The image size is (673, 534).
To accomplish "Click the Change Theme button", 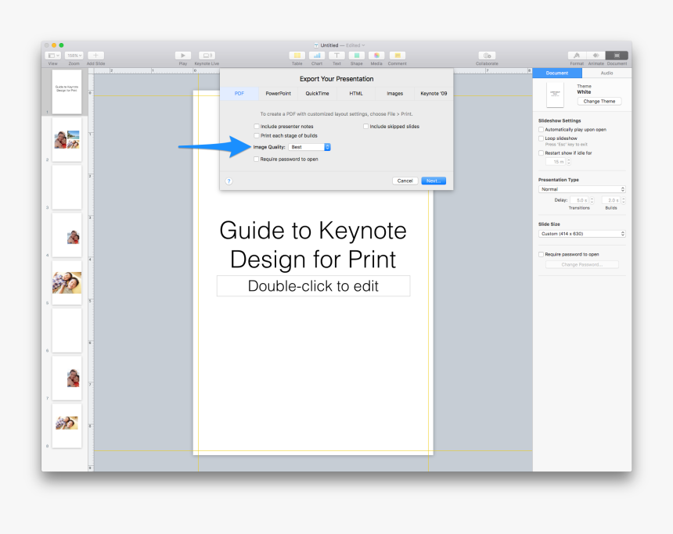I will click(599, 101).
